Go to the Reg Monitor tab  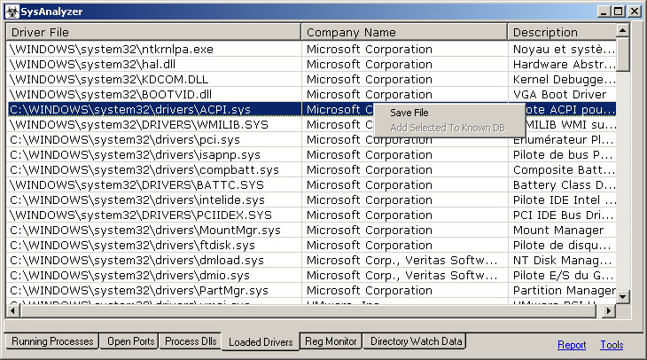click(331, 341)
